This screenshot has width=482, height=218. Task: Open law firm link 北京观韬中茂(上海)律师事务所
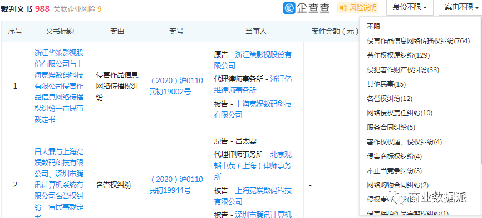[253, 166]
